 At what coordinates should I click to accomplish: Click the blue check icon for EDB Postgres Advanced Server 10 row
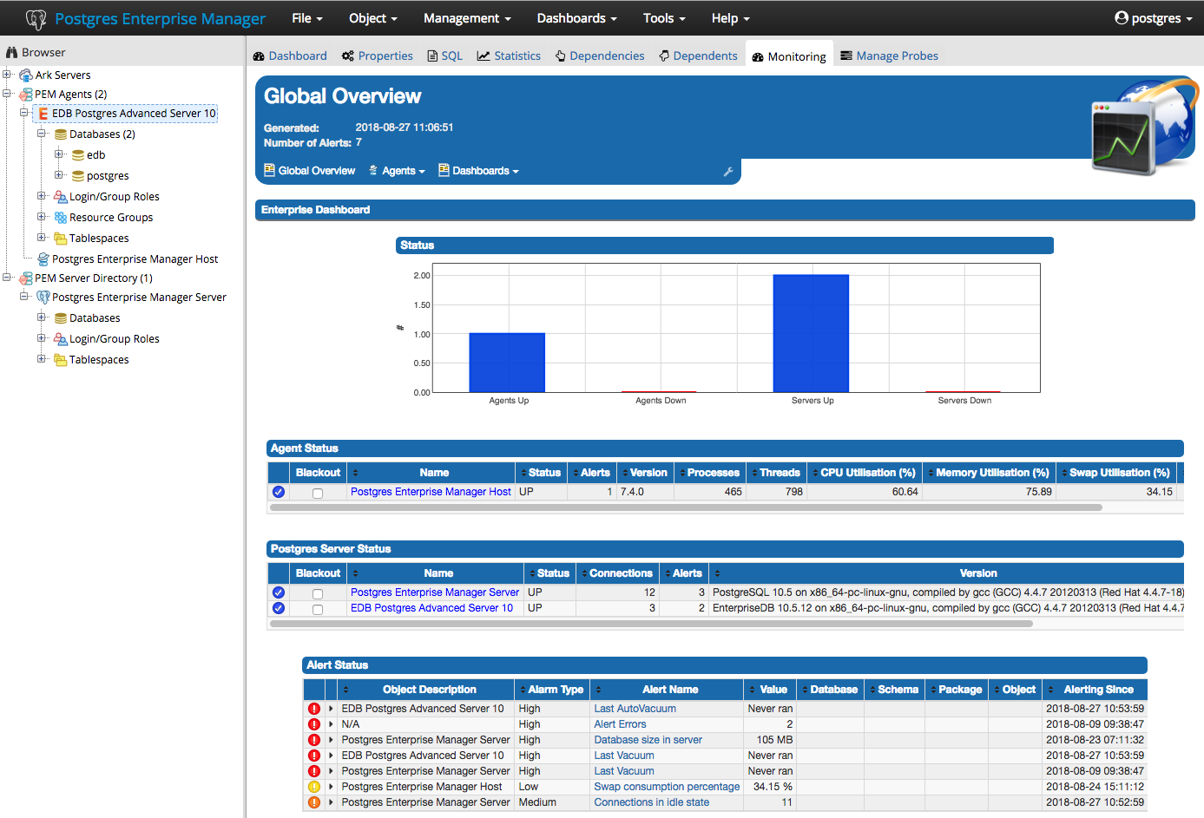[279, 608]
